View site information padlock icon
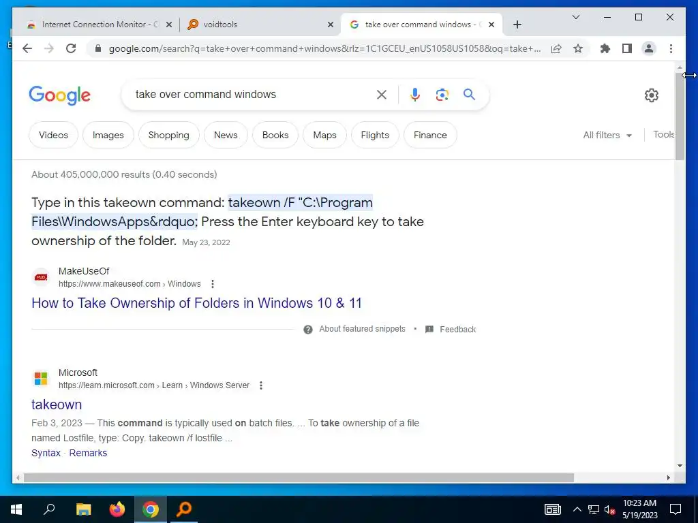The height and width of the screenshot is (523, 698). [98, 48]
